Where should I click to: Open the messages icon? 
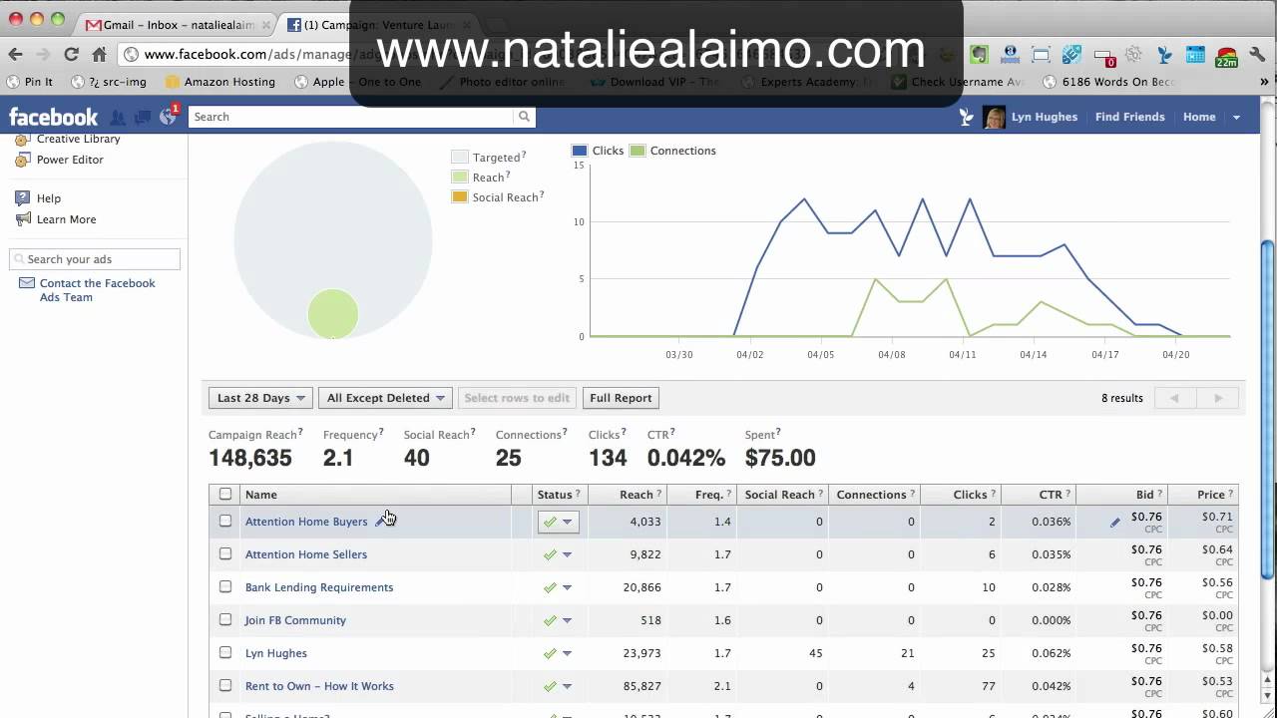click(143, 117)
